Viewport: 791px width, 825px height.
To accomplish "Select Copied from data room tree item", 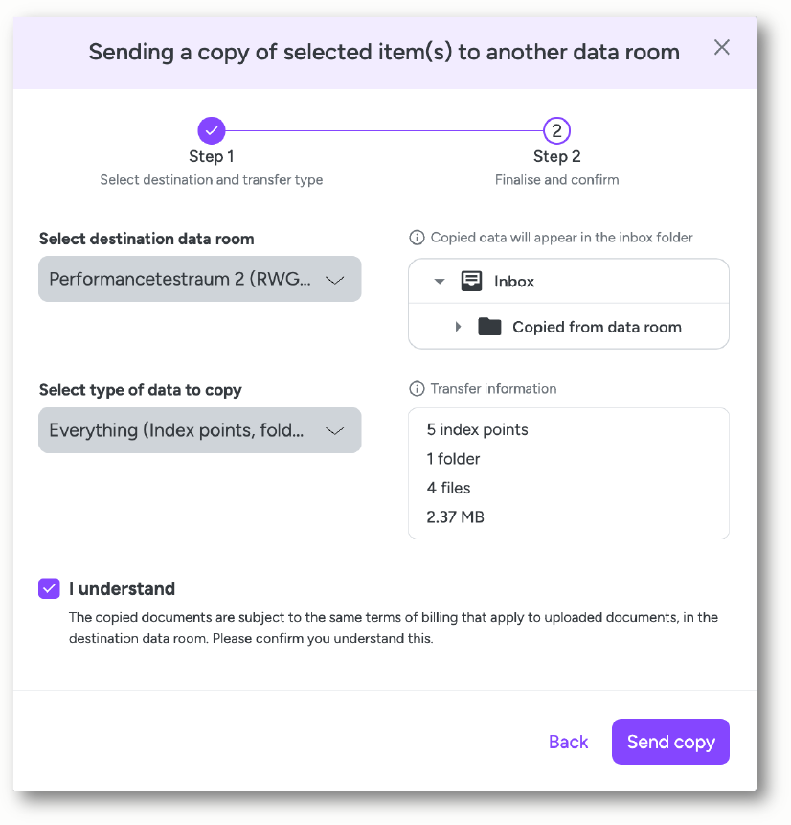I will pos(569,327).
